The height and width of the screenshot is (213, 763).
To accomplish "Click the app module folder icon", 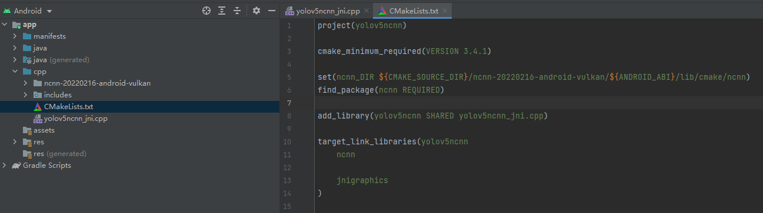I will click(x=16, y=25).
